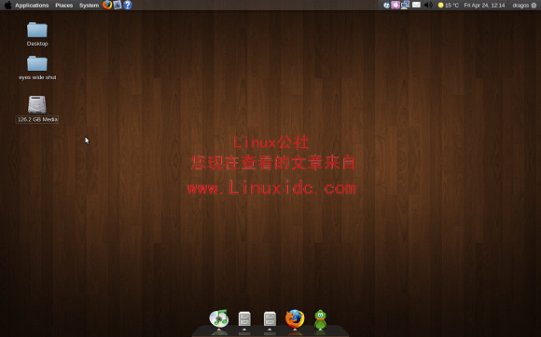This screenshot has width=541, height=337.
Task: Open the green Adium duck in the dock
Action: [320, 319]
